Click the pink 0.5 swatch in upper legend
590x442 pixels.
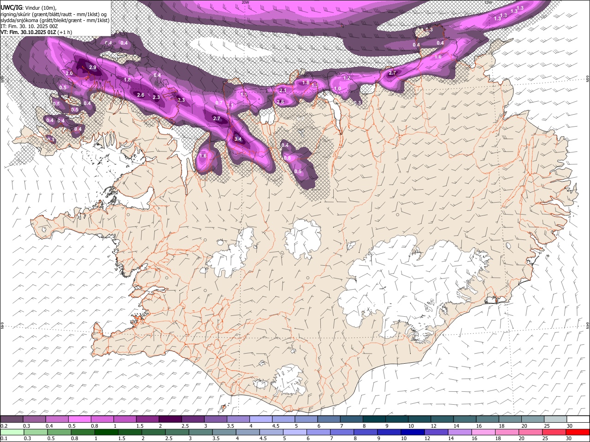pyautogui.click(x=79, y=419)
